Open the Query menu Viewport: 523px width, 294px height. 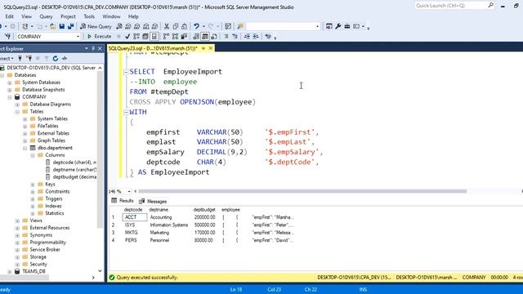46,16
